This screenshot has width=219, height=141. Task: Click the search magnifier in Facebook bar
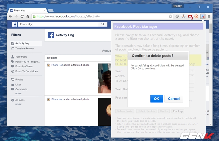(x=102, y=24)
